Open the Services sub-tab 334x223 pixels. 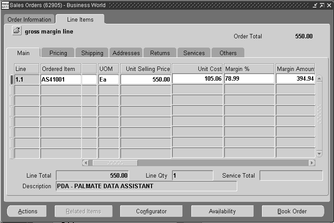pyautogui.click(x=194, y=53)
